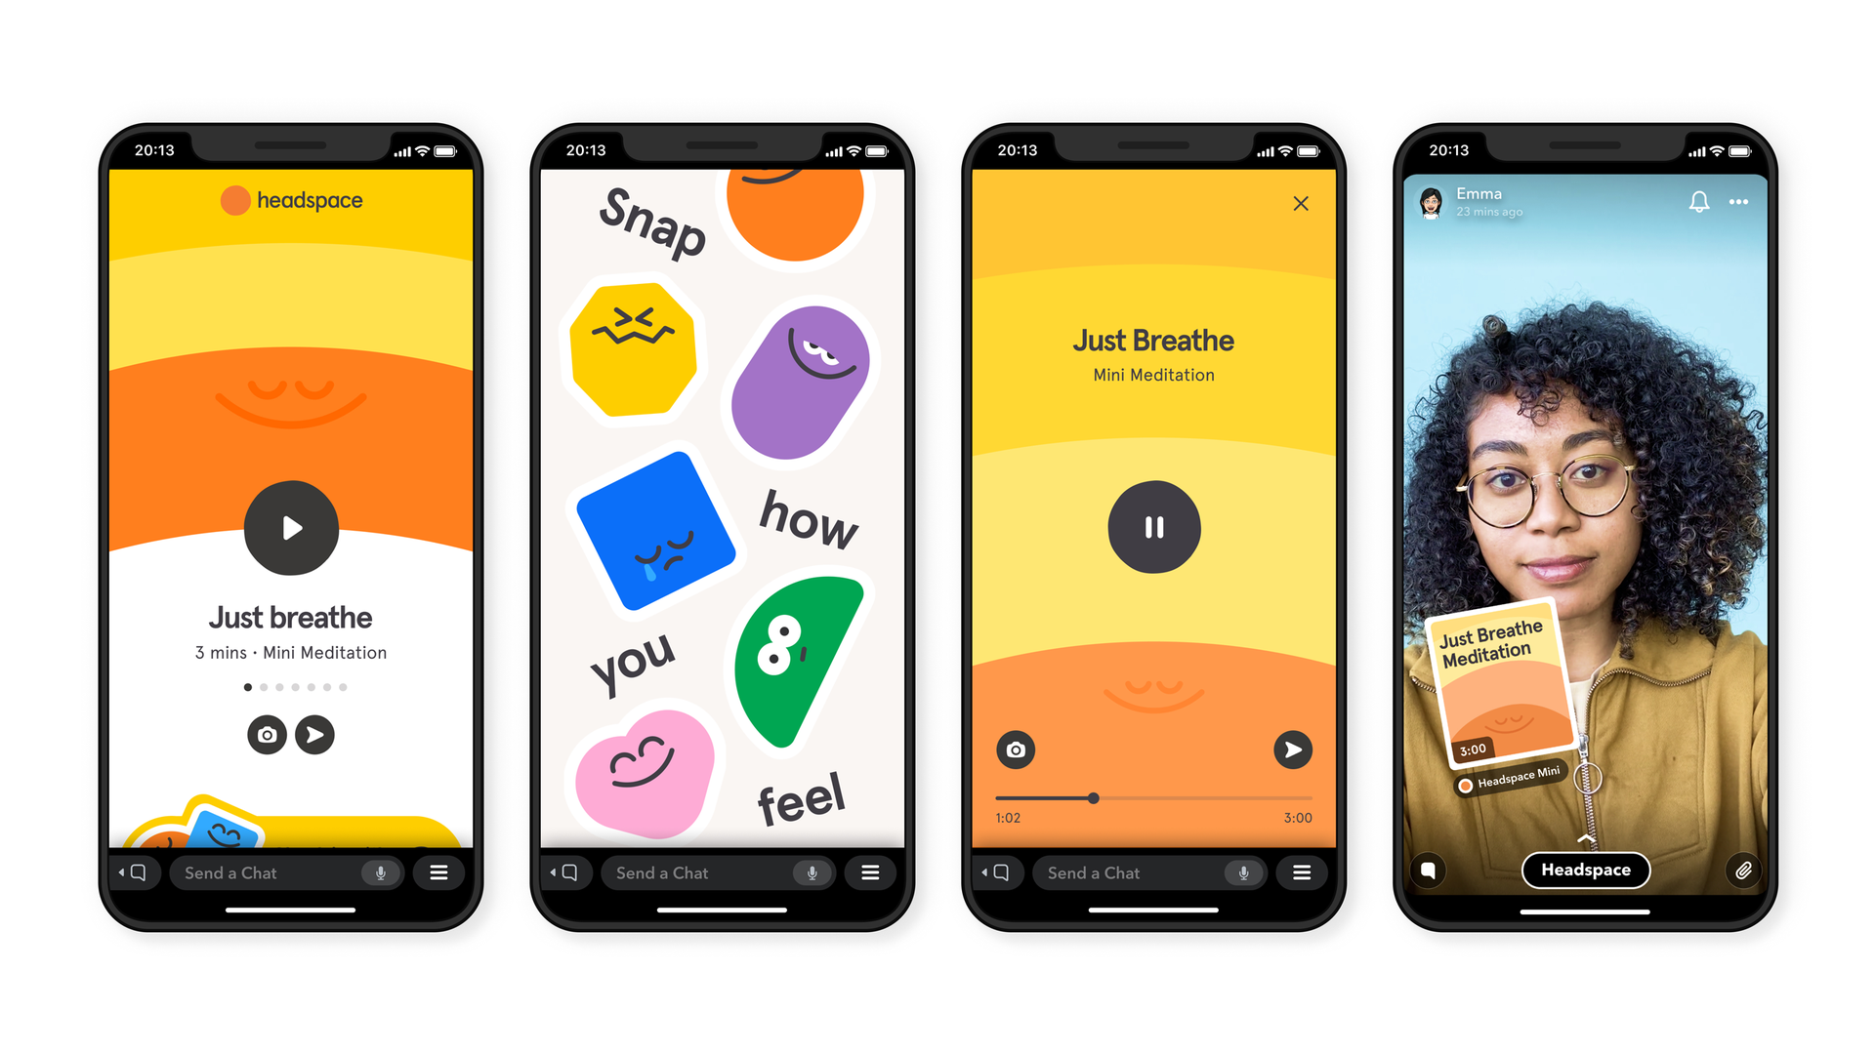Screen dimensions: 1875x1054
Task: Click the forward play icon below Just Breathe
Action: 312,734
